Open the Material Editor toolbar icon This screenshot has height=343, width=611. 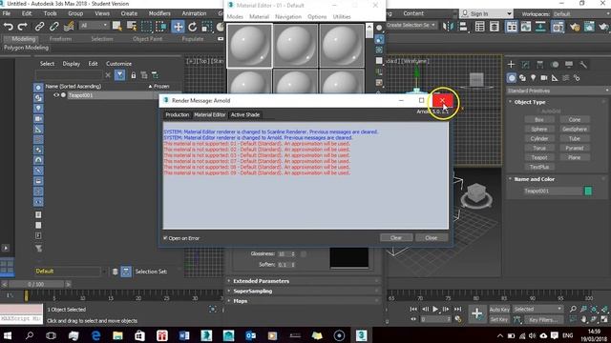point(558,27)
